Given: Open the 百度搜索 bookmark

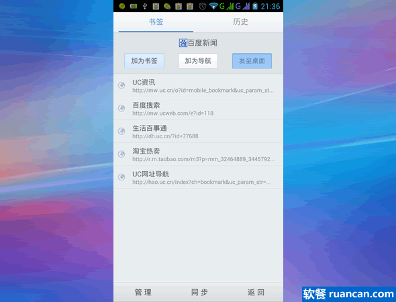Looking at the screenshot, I should (198, 109).
